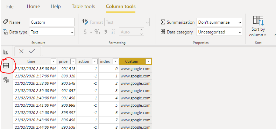The width and height of the screenshot is (276, 129).
Task: Click price cell 899.328
Action: tap(67, 76)
